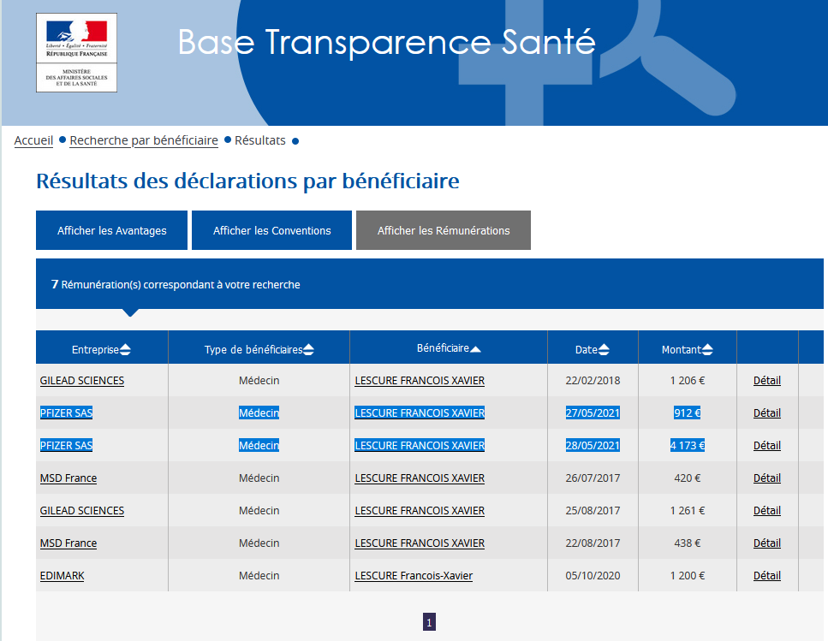Open beneficiary link in 4 173 € row
This screenshot has width=828, height=641.
click(420, 446)
